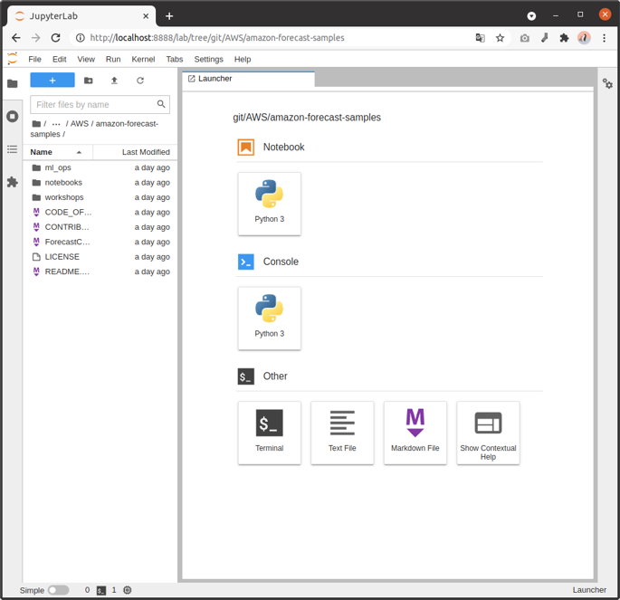Select the Launcher tab
This screenshot has height=600, width=620.
[249, 79]
